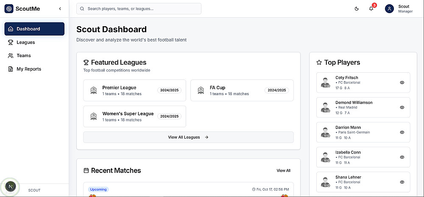View Izabella Conn via the eye icon
The width and height of the screenshot is (424, 197).
coord(402,157)
